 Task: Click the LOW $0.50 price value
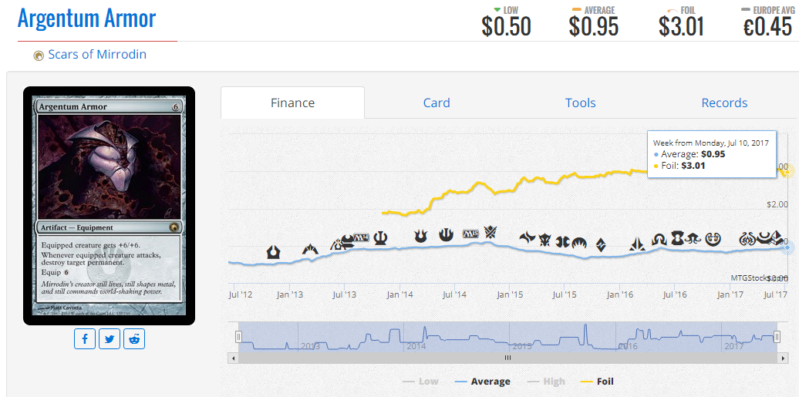tap(507, 27)
